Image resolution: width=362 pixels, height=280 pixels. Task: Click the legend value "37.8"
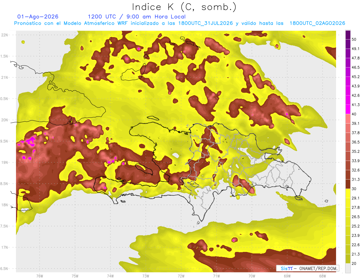pos(356,133)
